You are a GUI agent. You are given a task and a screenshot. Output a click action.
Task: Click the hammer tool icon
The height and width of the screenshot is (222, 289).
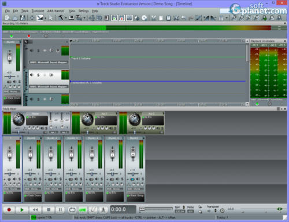[x=61, y=18]
